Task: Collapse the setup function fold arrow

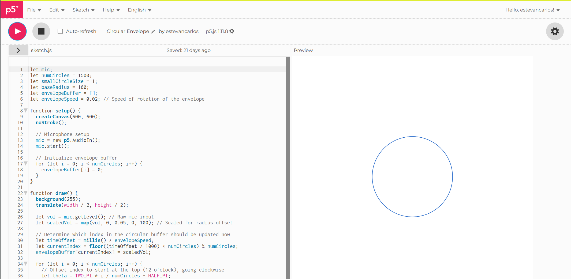Action: coord(26,110)
